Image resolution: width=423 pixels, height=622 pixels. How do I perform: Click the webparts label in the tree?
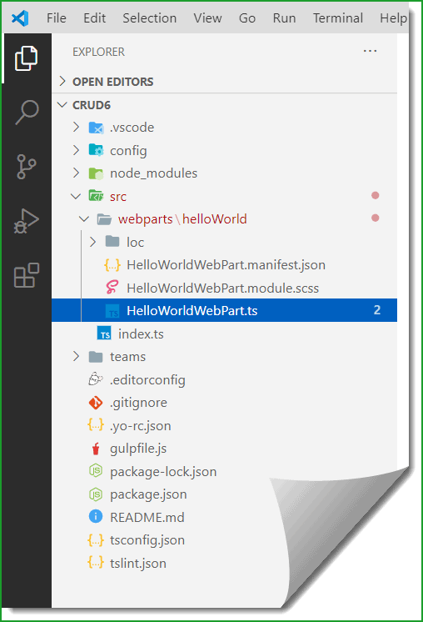tap(146, 219)
